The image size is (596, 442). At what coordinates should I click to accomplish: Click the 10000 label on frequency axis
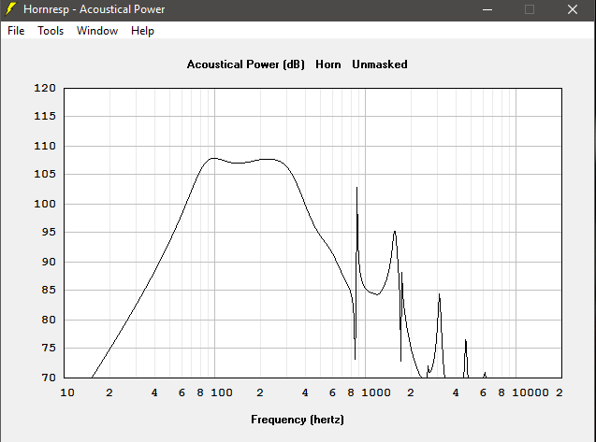(x=531, y=393)
